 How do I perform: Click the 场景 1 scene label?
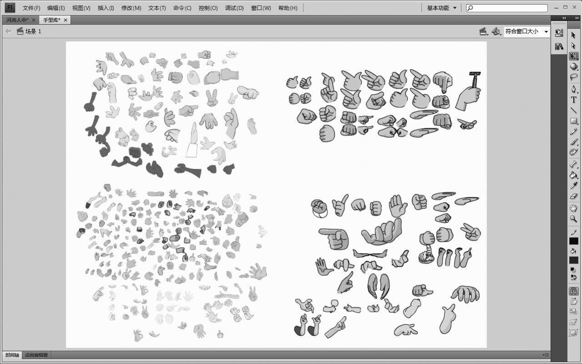click(33, 31)
